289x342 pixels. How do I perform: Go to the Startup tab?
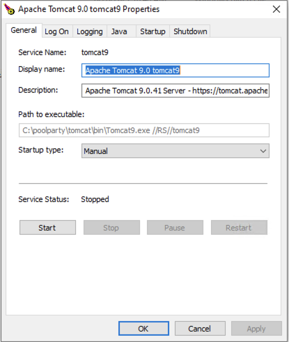[153, 31]
